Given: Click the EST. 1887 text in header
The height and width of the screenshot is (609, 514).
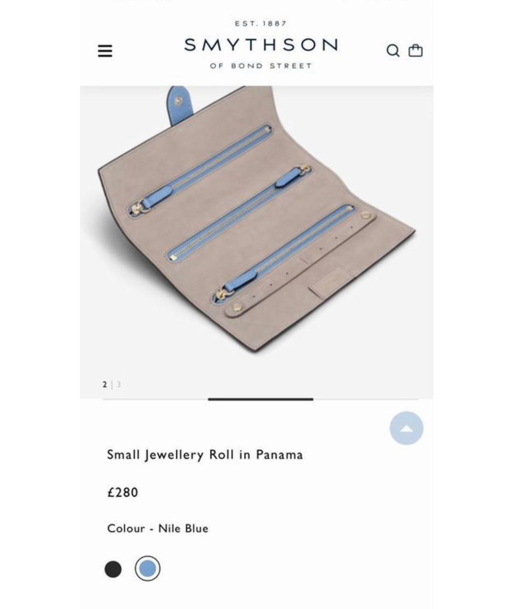Looking at the screenshot, I should (x=261, y=23).
